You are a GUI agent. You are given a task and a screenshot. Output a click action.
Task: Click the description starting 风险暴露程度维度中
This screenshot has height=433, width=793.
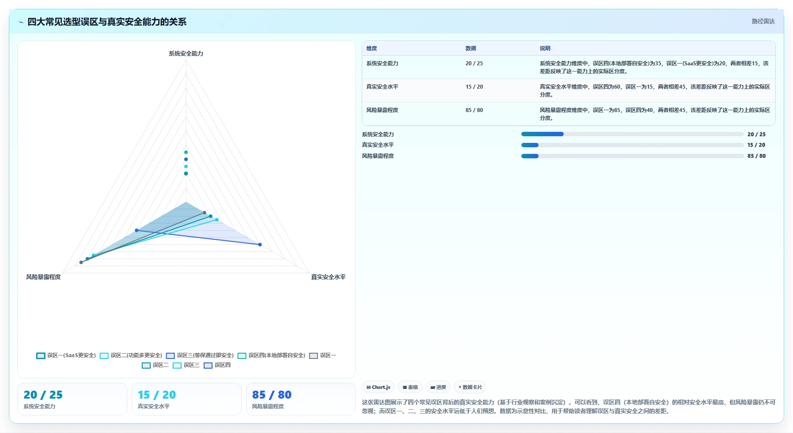(x=655, y=114)
